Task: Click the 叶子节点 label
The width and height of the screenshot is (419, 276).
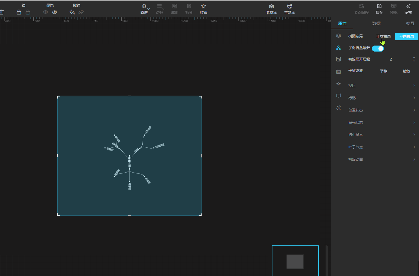Action: pos(356,147)
